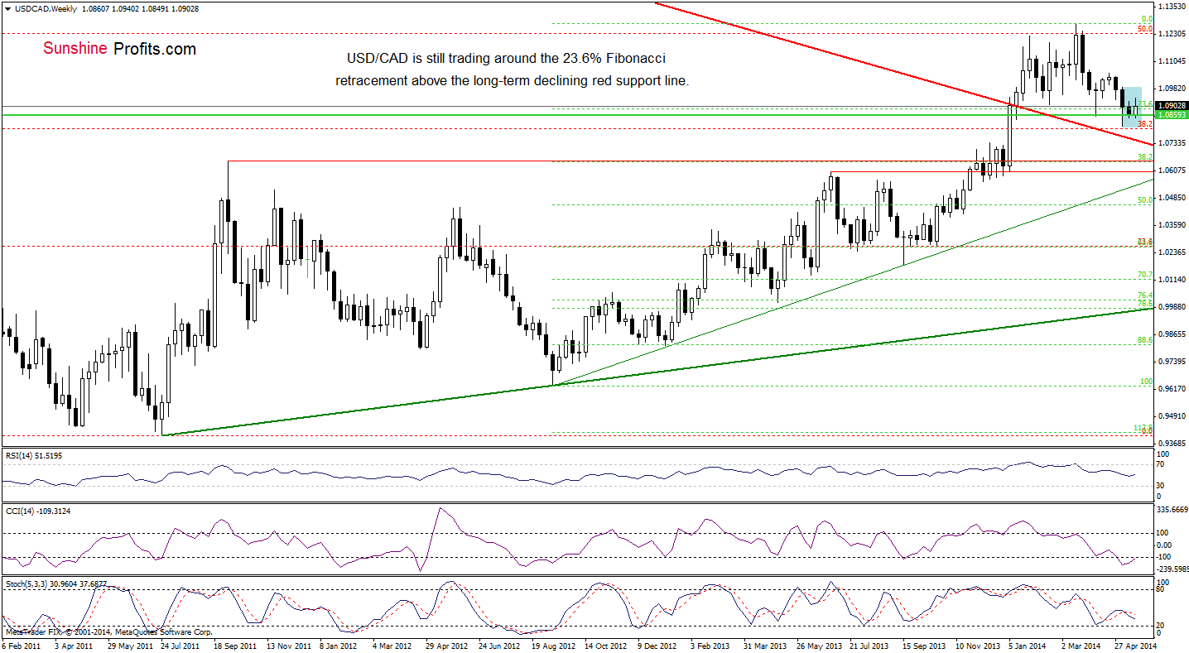The height and width of the screenshot is (653, 1189).
Task: Click the 0.99880 price axis label
Action: coord(1173,307)
